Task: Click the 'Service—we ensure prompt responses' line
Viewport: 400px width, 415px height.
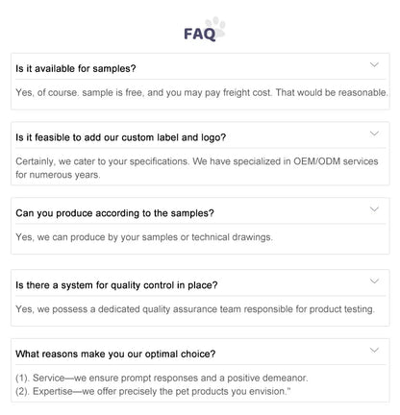Action: tap(162, 378)
